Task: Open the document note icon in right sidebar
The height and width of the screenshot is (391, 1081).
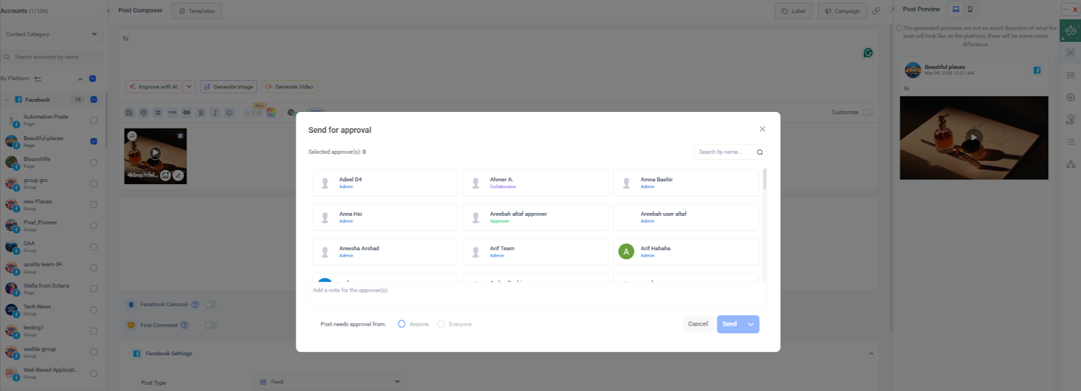Action: [x=1071, y=97]
